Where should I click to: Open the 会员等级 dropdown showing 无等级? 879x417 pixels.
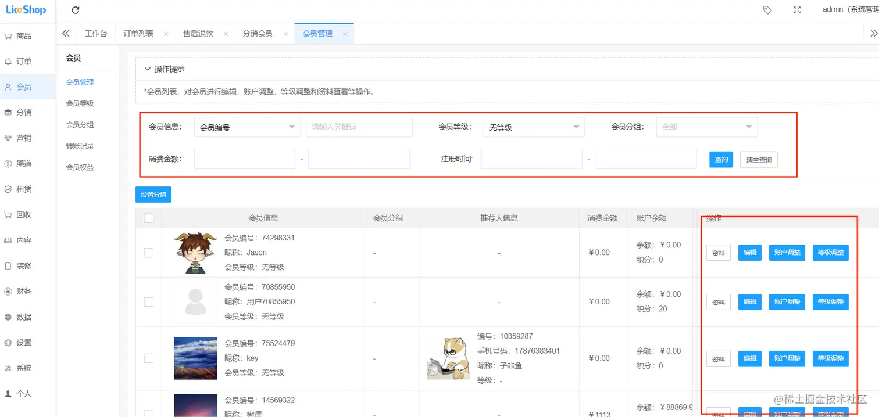pyautogui.click(x=534, y=127)
